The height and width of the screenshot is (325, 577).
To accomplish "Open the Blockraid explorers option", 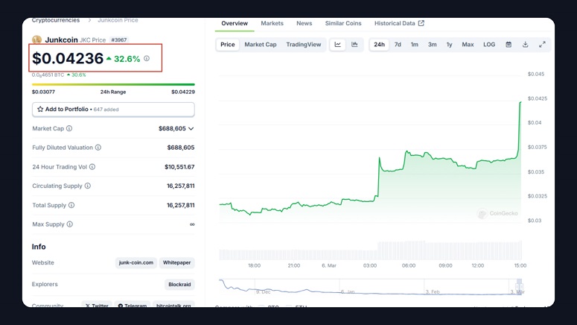I will (179, 284).
